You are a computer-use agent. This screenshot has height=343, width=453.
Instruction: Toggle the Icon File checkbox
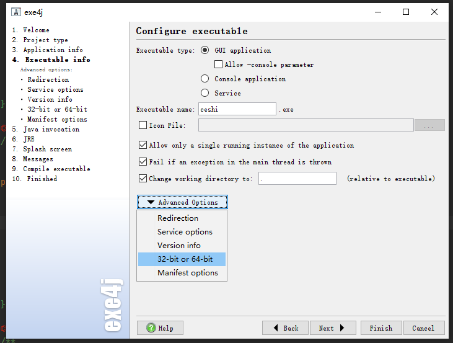point(143,125)
